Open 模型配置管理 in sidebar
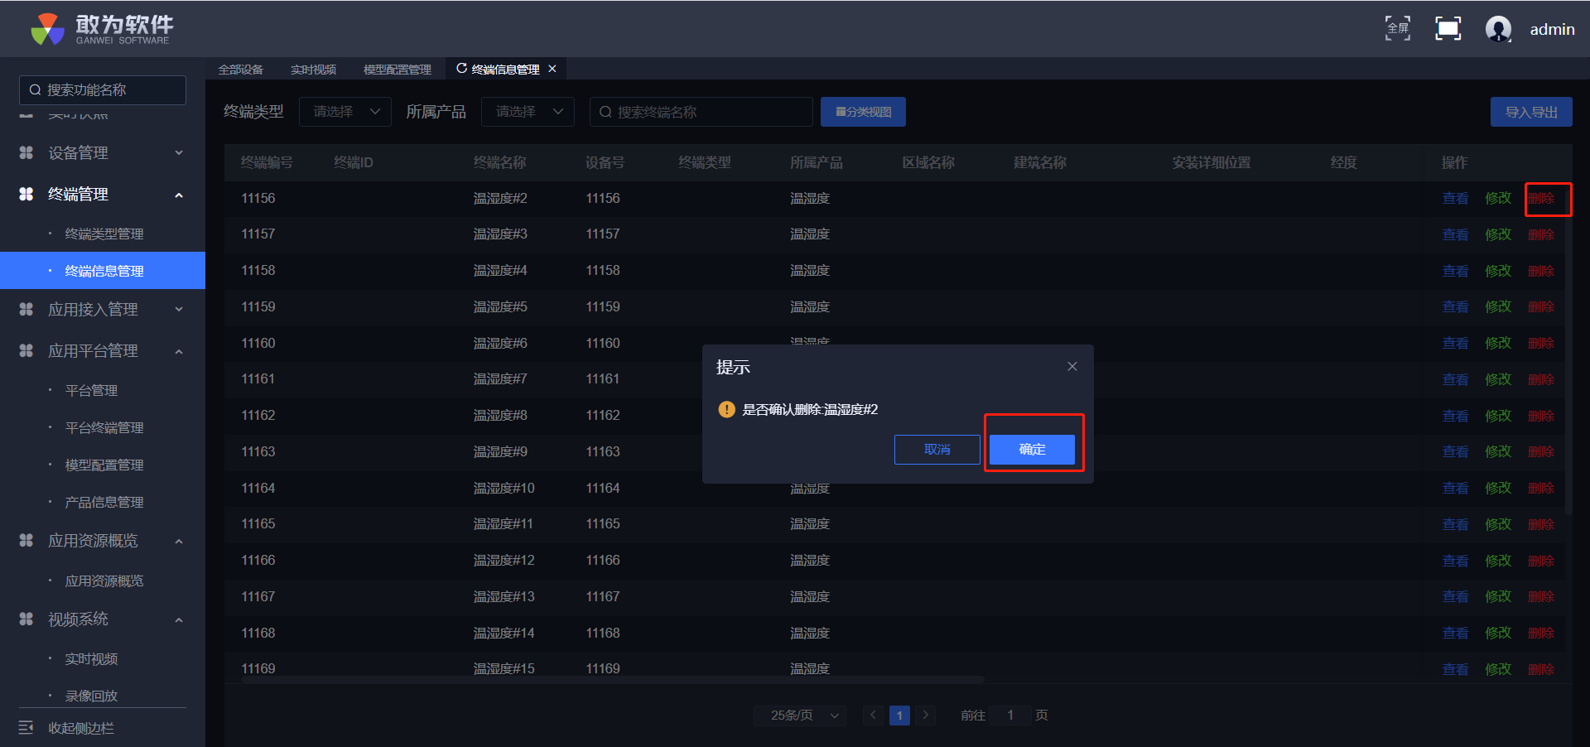The image size is (1590, 747). [104, 465]
